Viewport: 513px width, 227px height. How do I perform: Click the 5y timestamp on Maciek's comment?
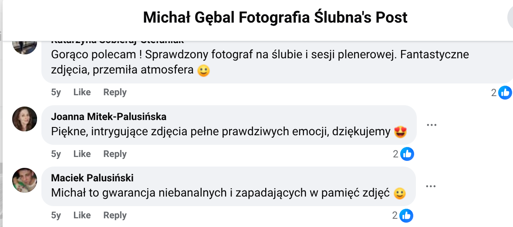pyautogui.click(x=56, y=215)
